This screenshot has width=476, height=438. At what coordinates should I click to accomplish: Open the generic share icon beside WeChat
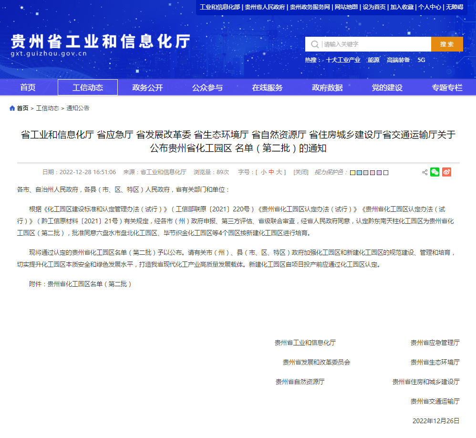pos(424,172)
